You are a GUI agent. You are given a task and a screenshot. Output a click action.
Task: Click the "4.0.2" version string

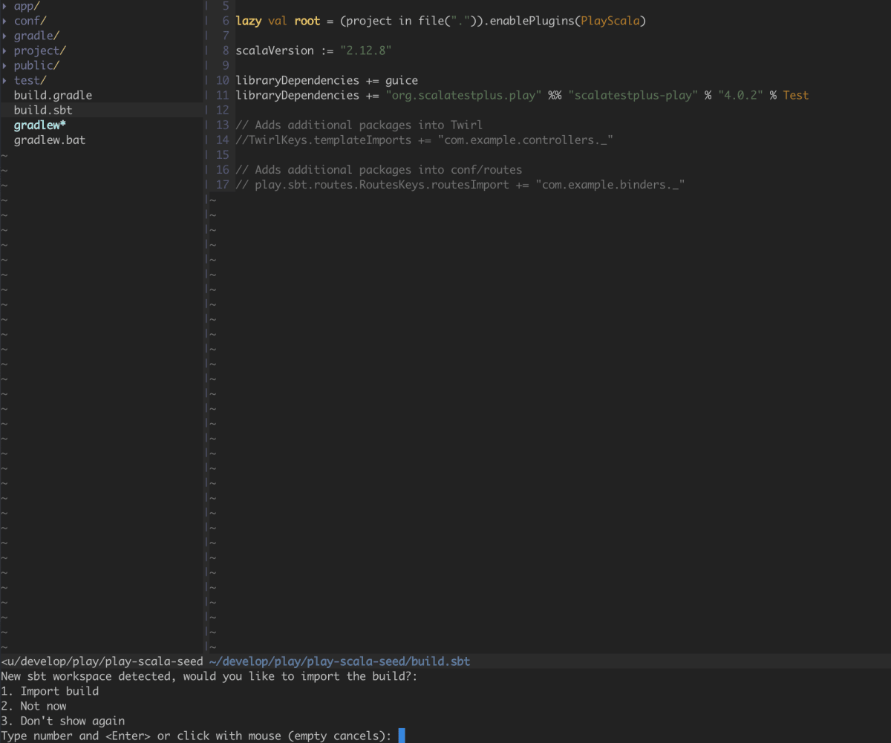pos(740,95)
